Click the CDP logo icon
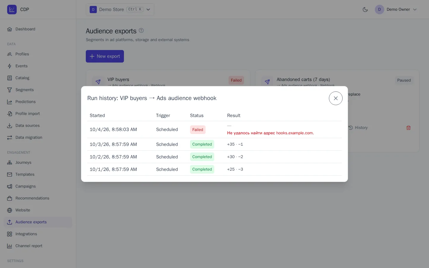The width and height of the screenshot is (429, 268). click(12, 10)
